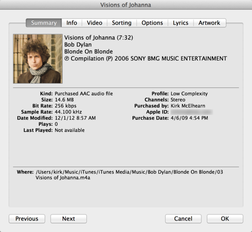
Task: Click the window title bar Visions of Johanna
Action: [x=126, y=5]
